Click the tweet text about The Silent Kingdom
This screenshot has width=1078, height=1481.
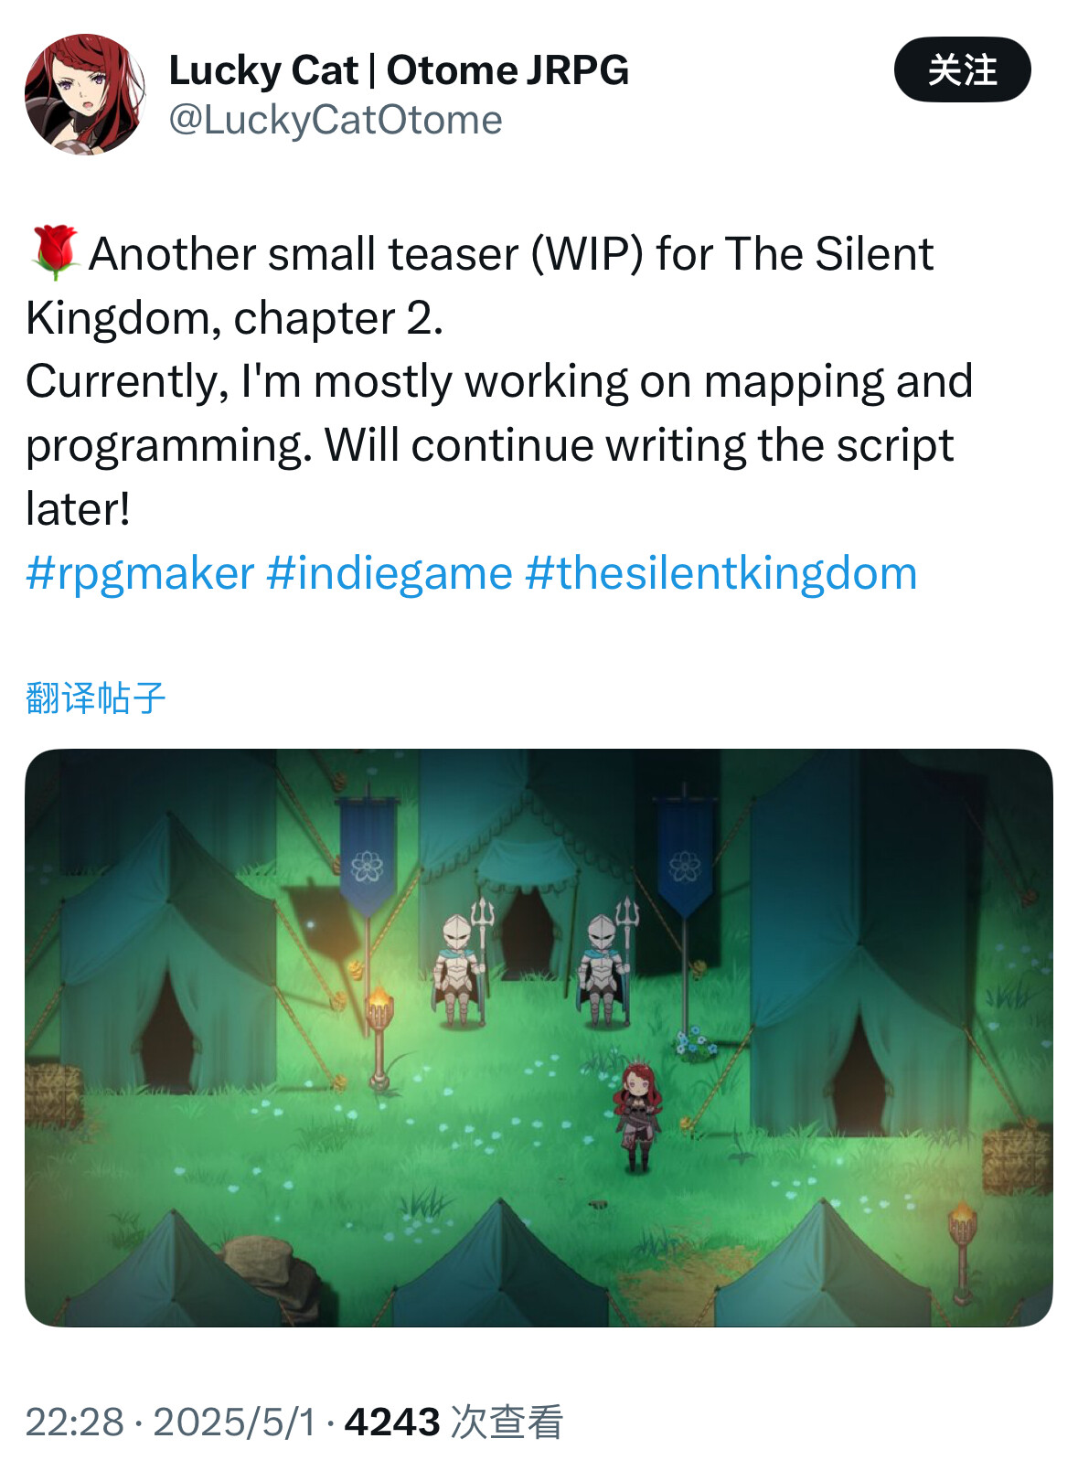click(498, 381)
